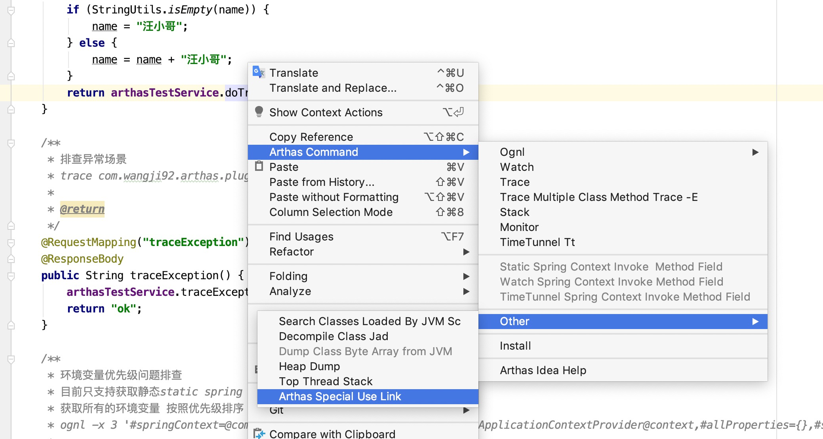Select Heap Dump from Other submenu
Screen dimensions: 823x439
click(309, 366)
